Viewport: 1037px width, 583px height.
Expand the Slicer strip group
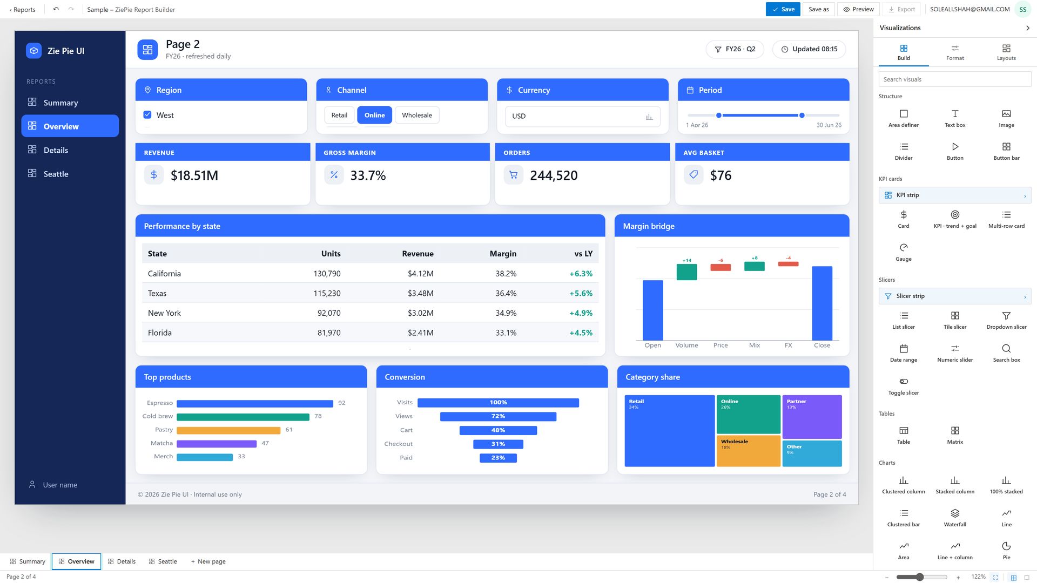point(954,296)
